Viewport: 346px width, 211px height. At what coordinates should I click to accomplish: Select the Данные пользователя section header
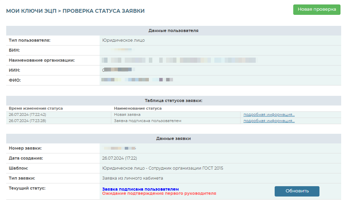coord(173,30)
